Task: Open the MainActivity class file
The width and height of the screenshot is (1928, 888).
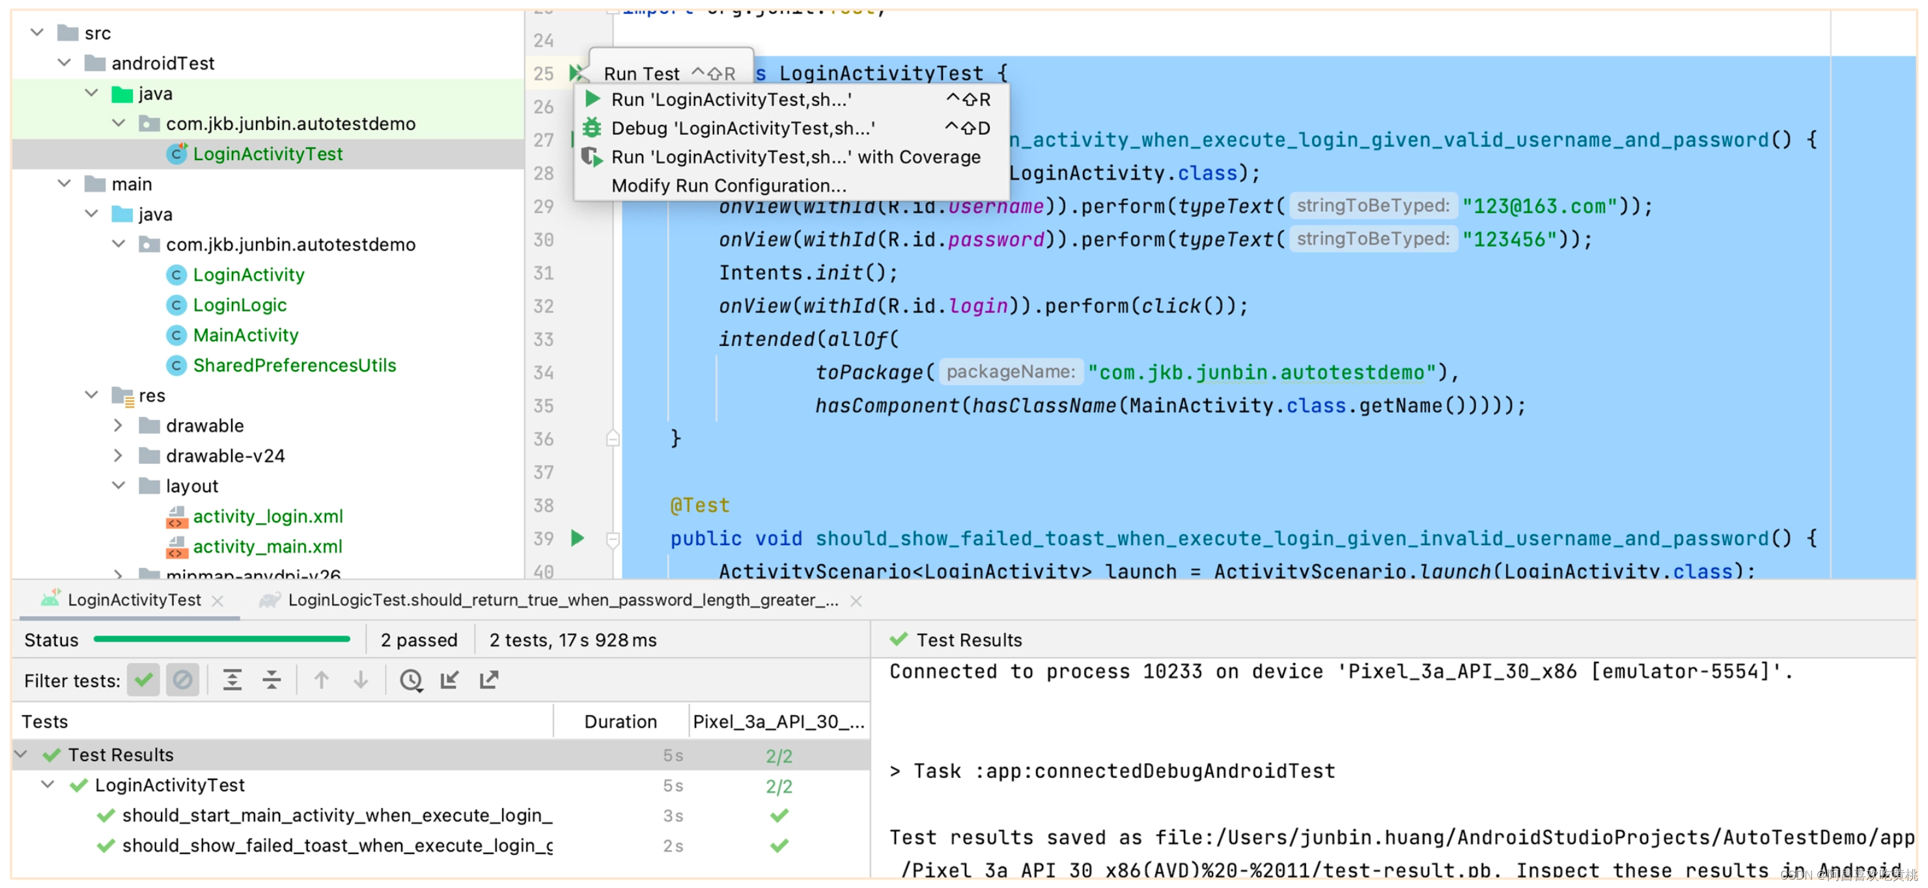Action: click(245, 336)
